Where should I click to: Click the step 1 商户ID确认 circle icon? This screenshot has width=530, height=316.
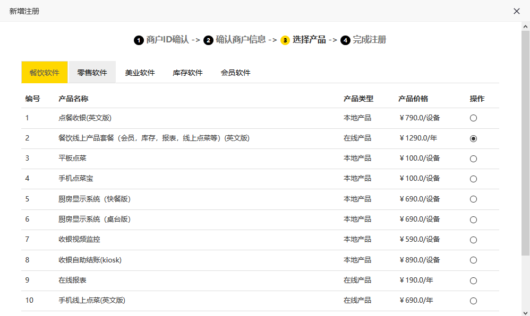139,40
